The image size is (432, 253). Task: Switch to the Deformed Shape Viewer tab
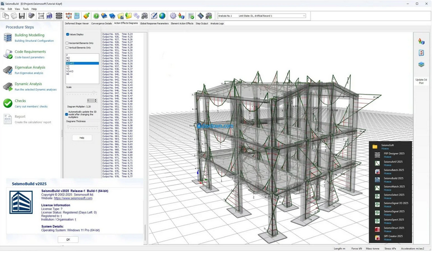[77, 23]
